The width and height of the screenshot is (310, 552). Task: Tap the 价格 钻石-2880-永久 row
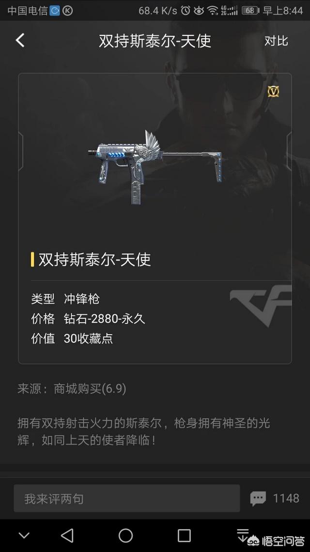88,319
